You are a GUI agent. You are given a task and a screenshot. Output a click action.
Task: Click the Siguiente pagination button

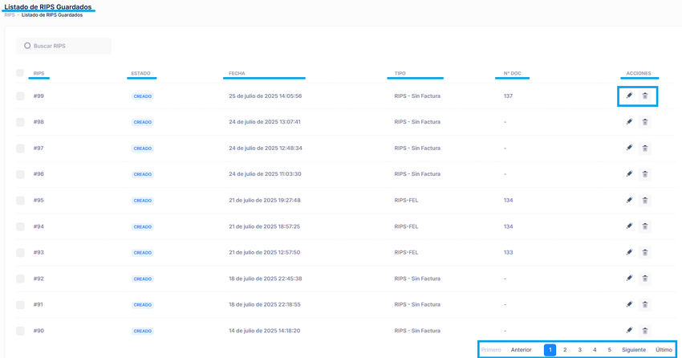coord(633,350)
